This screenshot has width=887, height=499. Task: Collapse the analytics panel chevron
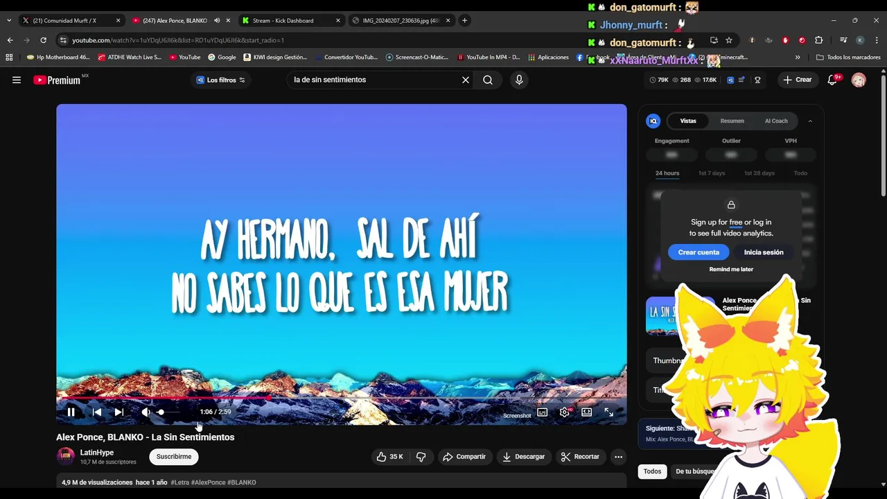coord(810,121)
